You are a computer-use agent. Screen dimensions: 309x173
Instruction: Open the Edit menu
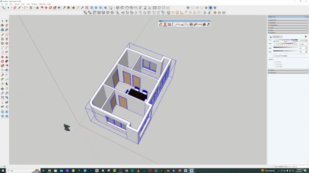coord(6,4)
